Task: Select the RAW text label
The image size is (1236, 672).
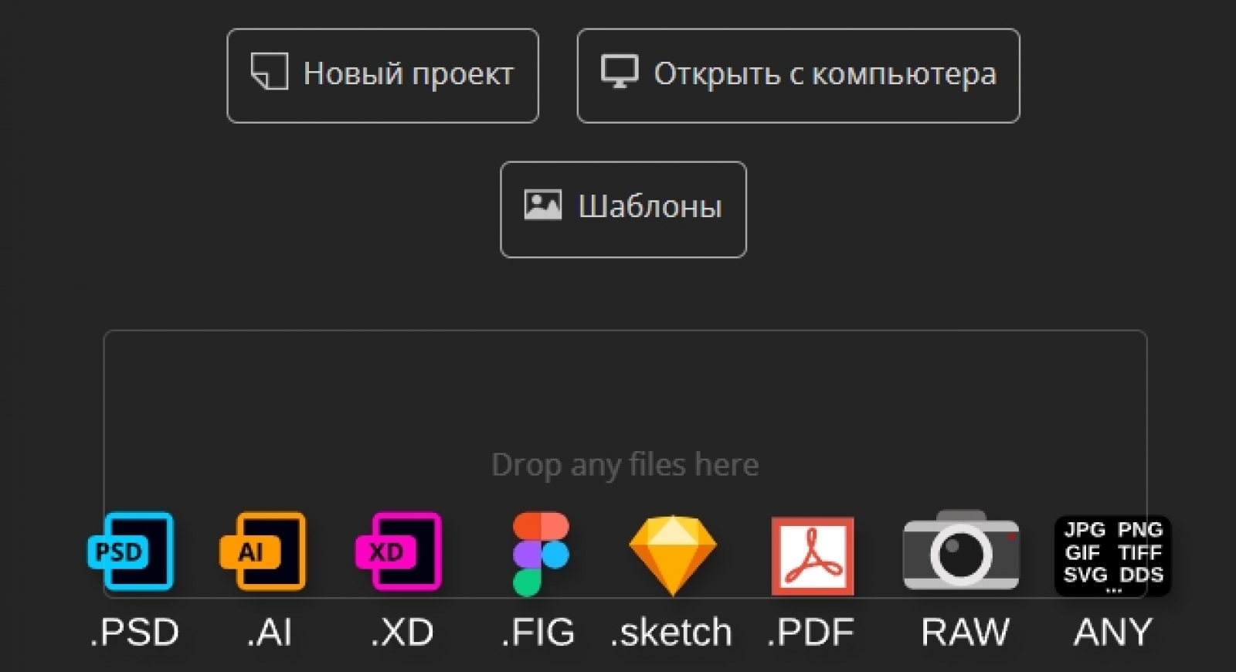Action: click(965, 633)
